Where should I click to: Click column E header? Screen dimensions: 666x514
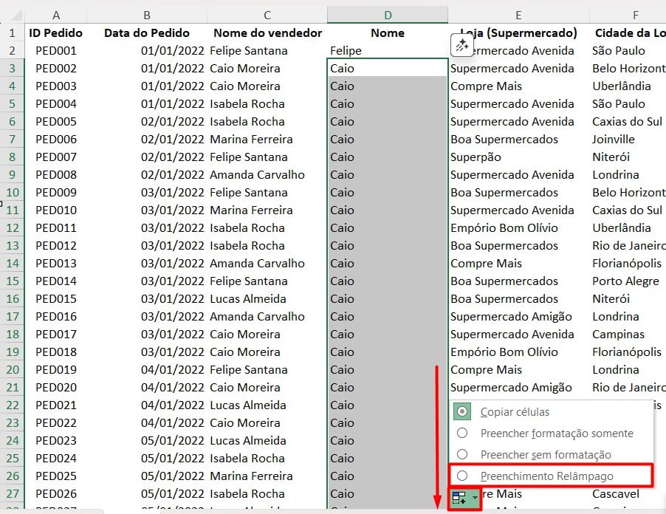click(x=518, y=15)
